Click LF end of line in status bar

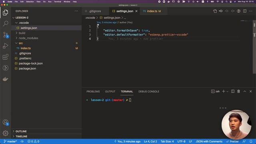coord(190,141)
